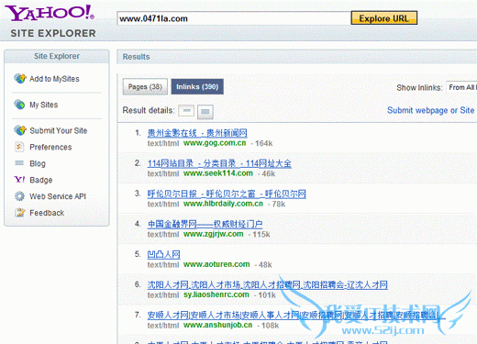Image resolution: width=477 pixels, height=344 pixels.
Task: Open the Web Service API link
Action: (x=58, y=196)
